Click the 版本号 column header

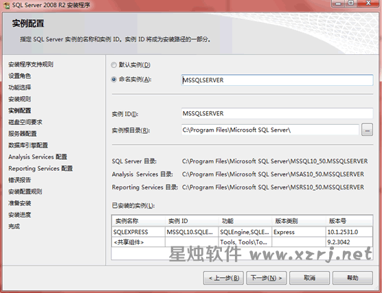click(x=349, y=221)
